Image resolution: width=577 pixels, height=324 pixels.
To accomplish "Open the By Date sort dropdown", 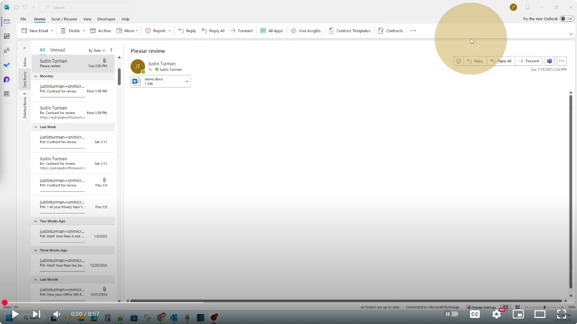I will click(x=97, y=51).
